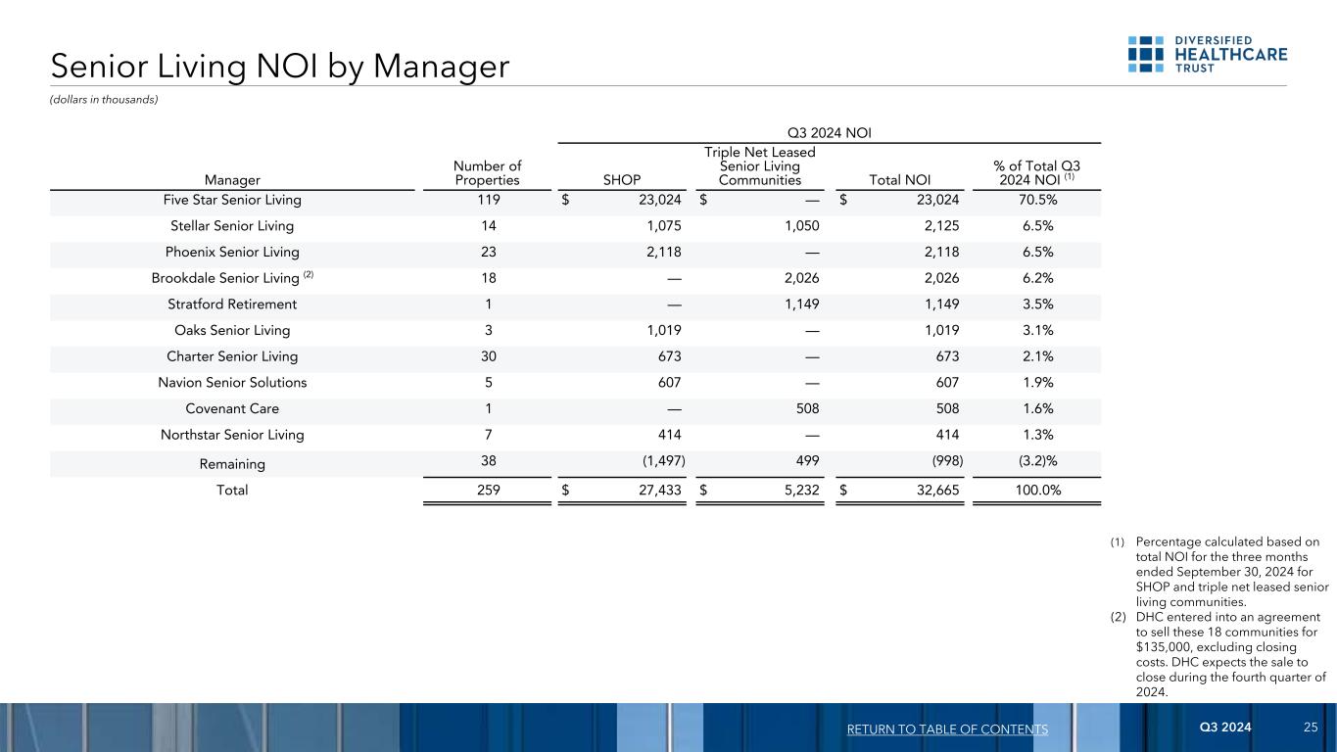Click the Q3 2024 label in the footer
This screenshot has width=1337, height=752.
point(1223,728)
